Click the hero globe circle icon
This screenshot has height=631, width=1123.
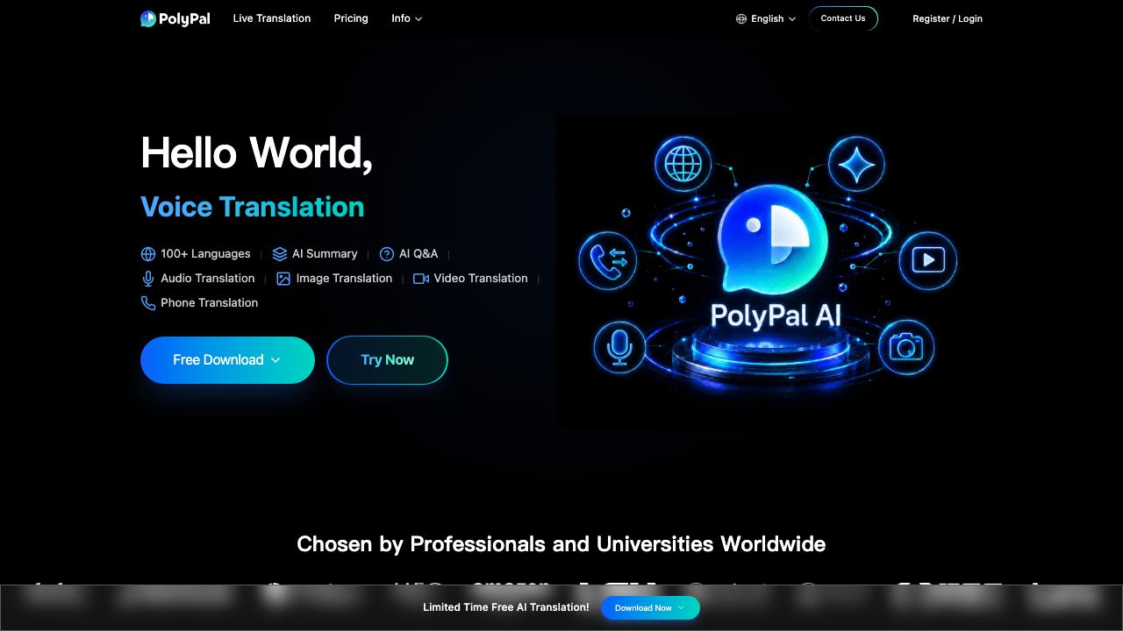tap(683, 164)
